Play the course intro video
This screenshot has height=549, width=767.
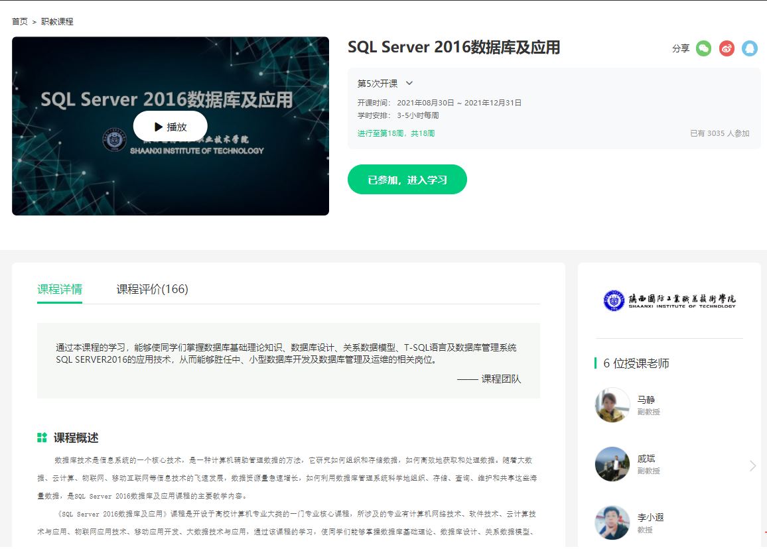(x=171, y=127)
